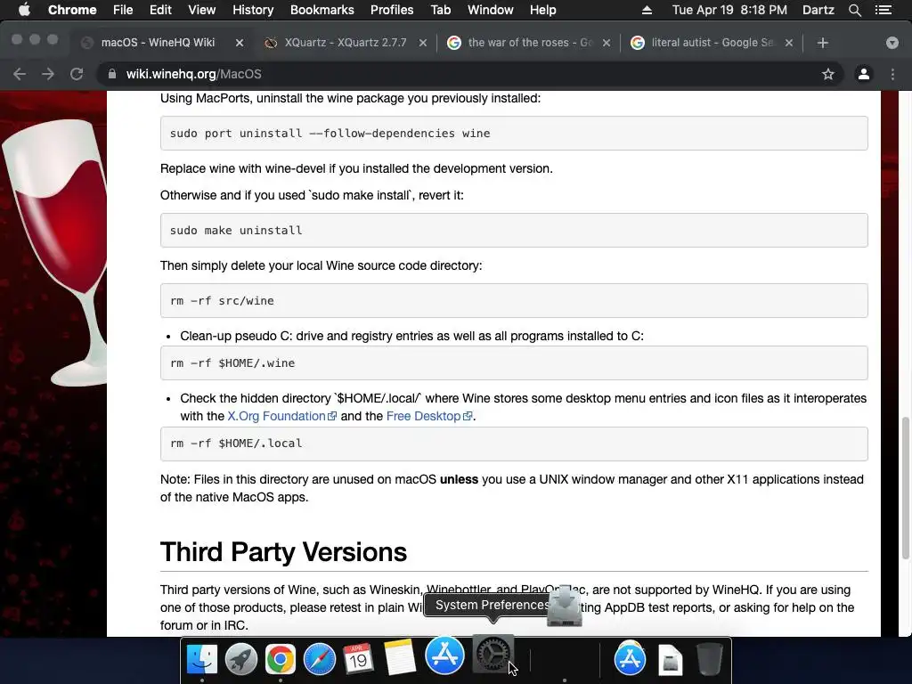912x684 pixels.
Task: Open the Chrome menu
Action: click(x=72, y=10)
